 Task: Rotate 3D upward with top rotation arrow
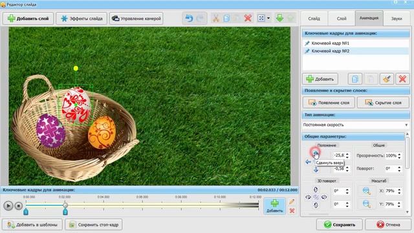coord(316,190)
